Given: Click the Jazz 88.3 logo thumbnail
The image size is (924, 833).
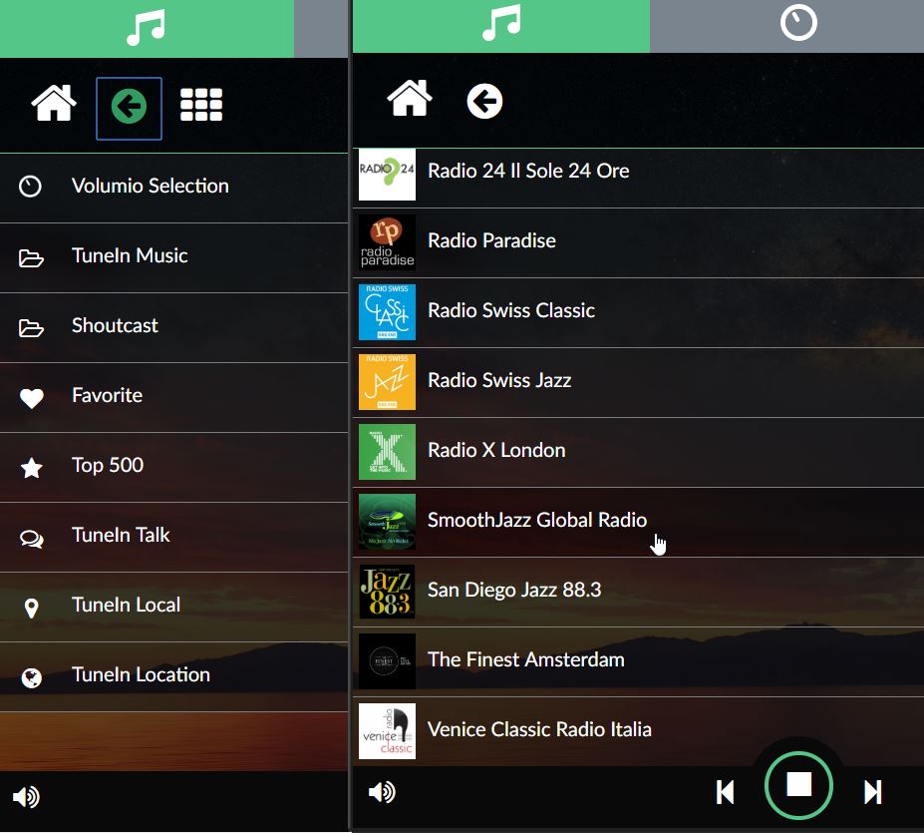Looking at the screenshot, I should [387, 592].
